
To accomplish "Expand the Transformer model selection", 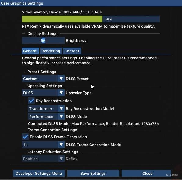I will 46,108.
